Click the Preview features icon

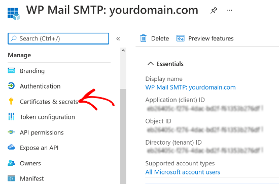click(181, 38)
